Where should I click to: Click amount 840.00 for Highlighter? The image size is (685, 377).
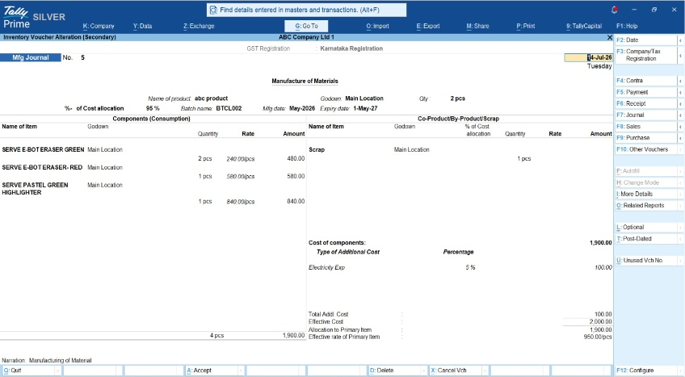(x=296, y=201)
